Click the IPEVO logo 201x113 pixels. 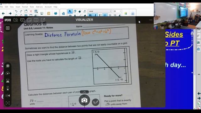(x=8, y=20)
